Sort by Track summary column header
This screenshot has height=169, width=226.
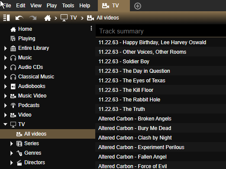pyautogui.click(x=161, y=31)
